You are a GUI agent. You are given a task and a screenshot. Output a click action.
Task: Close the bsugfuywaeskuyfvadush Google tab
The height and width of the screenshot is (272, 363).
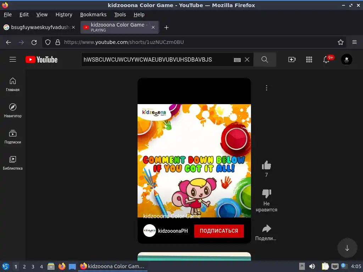pos(73,27)
